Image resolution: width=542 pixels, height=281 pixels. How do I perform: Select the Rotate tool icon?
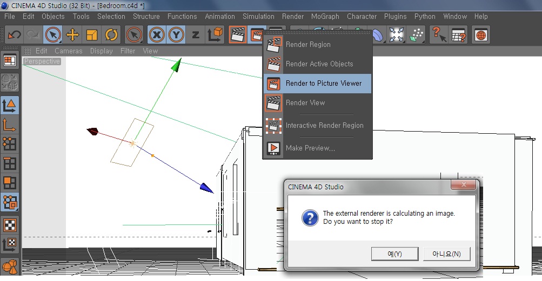tap(111, 35)
